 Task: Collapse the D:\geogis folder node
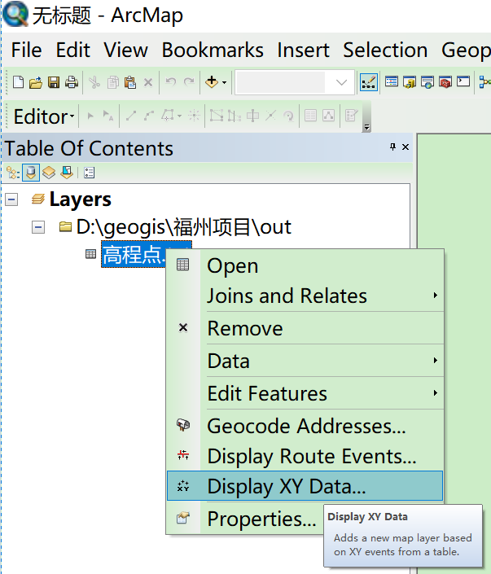(x=38, y=227)
